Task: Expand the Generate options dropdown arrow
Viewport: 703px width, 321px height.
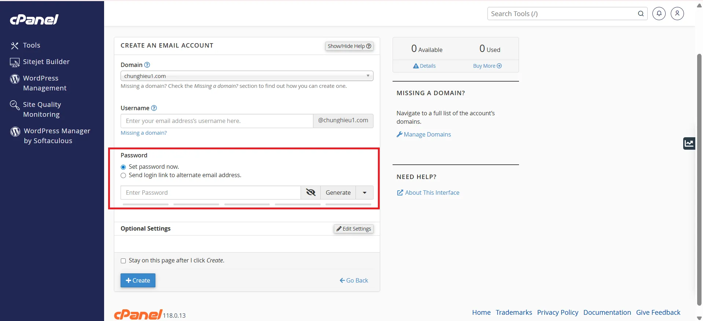Action: point(365,193)
